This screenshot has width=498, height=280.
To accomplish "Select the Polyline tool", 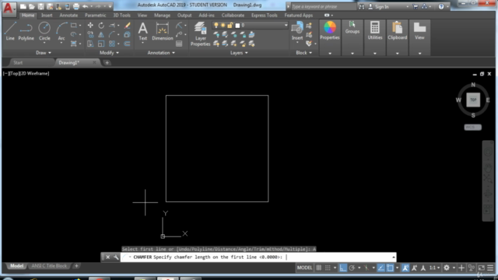I will tap(26, 31).
